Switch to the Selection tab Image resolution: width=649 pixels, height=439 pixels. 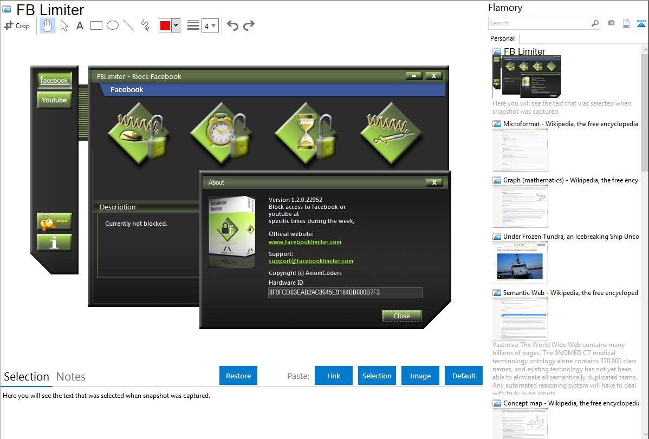coord(27,377)
